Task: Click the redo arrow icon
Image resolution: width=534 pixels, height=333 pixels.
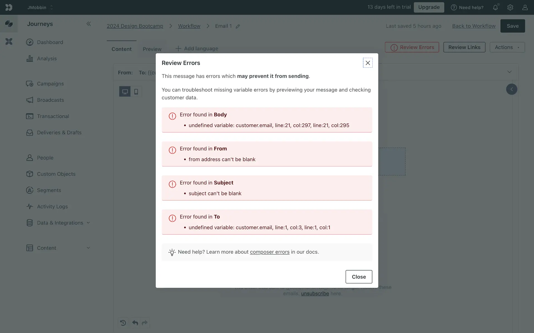Action: (x=145, y=323)
